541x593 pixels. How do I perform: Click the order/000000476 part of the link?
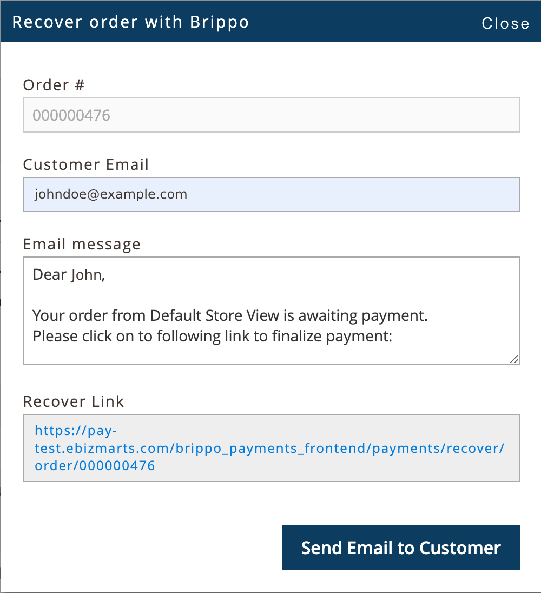tap(95, 465)
